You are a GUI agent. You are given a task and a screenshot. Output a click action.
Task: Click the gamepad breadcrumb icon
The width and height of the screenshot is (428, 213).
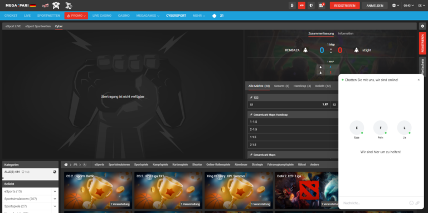click(75, 164)
